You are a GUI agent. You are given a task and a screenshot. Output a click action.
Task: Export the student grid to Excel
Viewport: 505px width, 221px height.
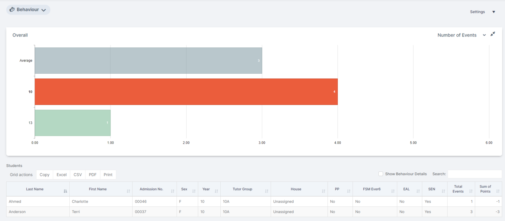pos(61,174)
